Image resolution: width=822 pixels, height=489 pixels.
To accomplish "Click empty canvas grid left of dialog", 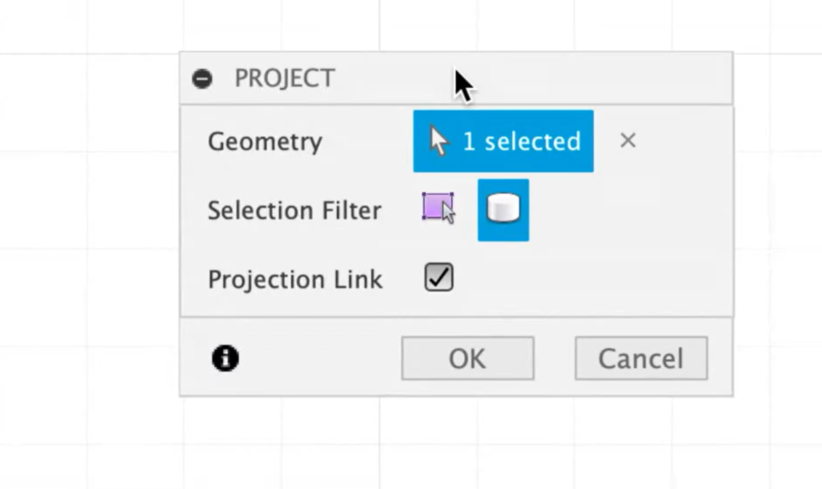I will (x=89, y=236).
